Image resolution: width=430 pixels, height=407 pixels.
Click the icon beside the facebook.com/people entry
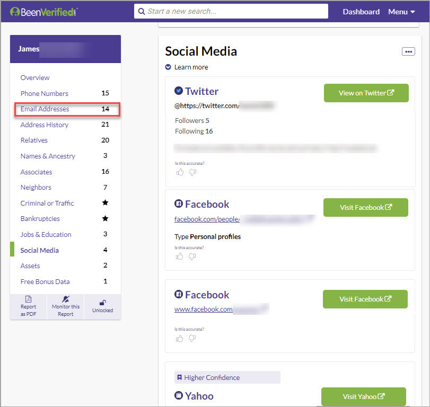(x=179, y=203)
